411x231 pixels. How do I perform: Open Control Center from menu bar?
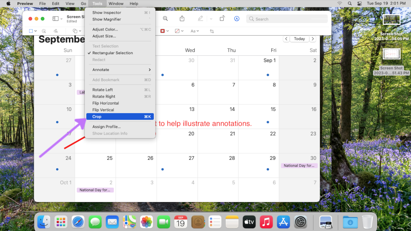tap(359, 4)
